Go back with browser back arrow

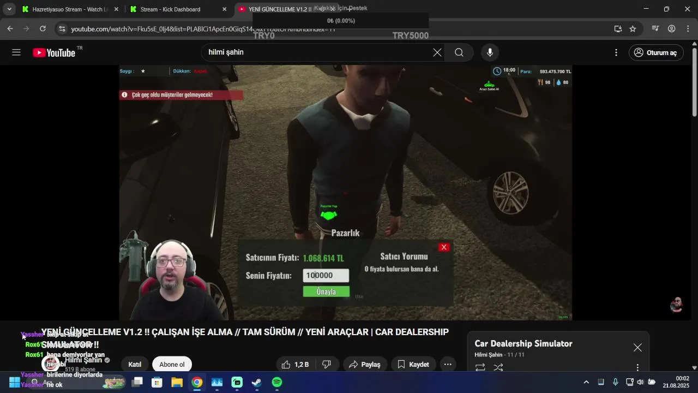[10, 28]
